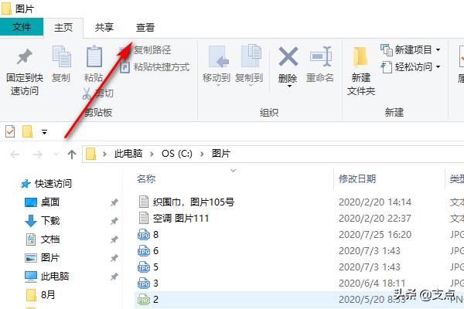The height and width of the screenshot is (309, 464).
Task: Pin folder with 固定到快速访问 icon
Action: pos(25,56)
